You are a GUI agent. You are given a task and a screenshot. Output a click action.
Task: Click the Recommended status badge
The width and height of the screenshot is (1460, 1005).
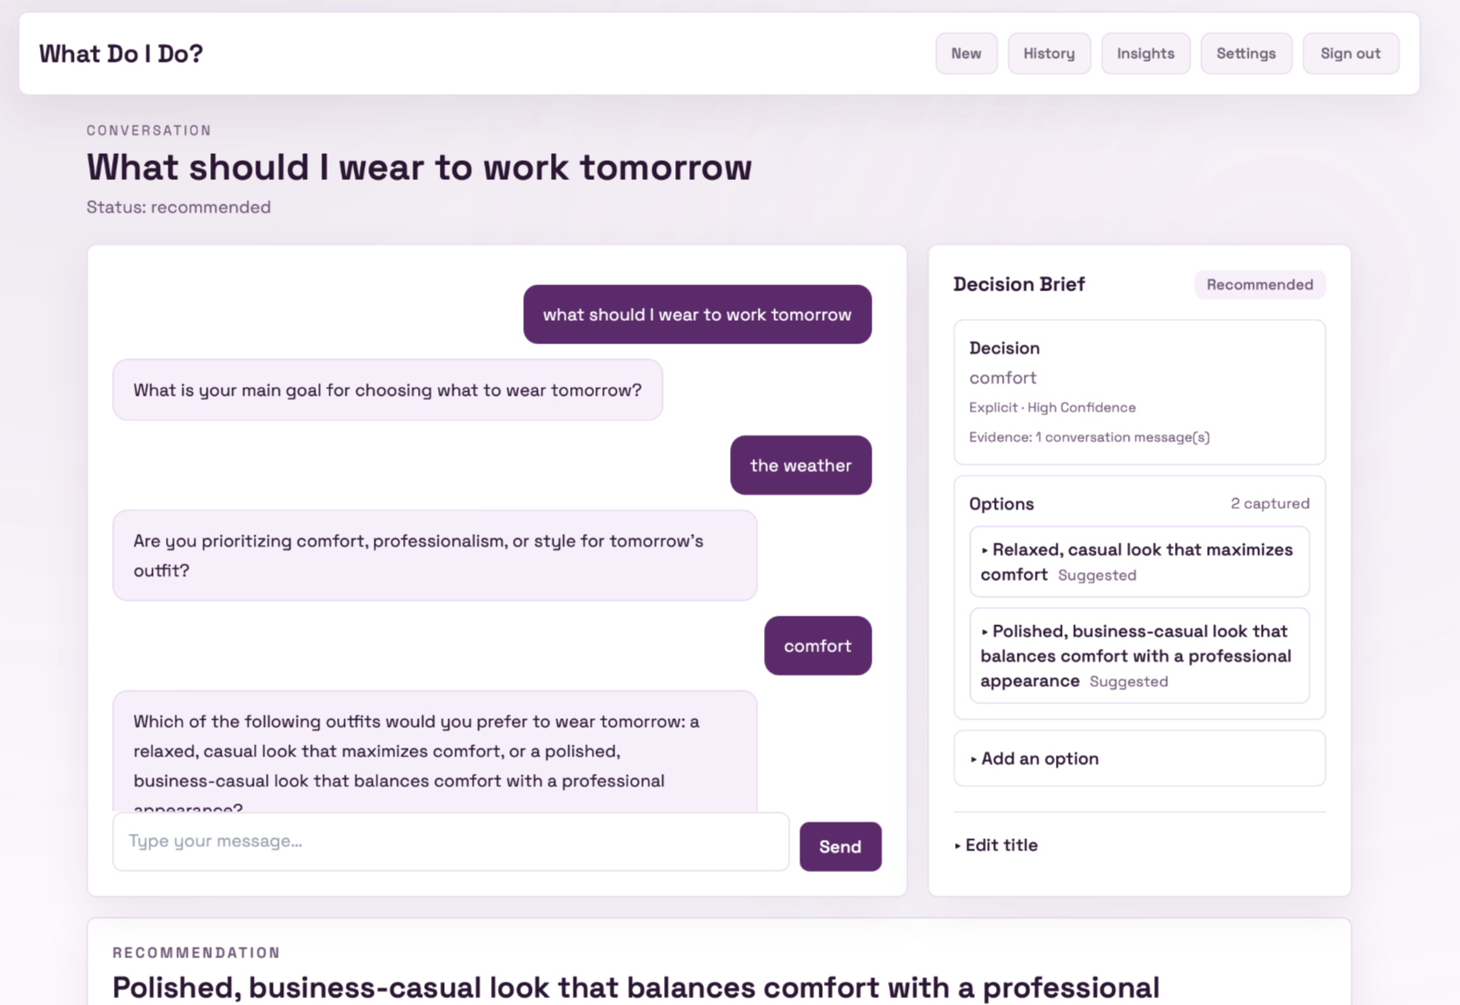click(x=1259, y=284)
